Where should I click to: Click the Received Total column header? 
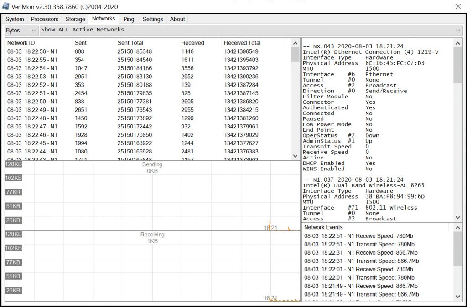242,43
